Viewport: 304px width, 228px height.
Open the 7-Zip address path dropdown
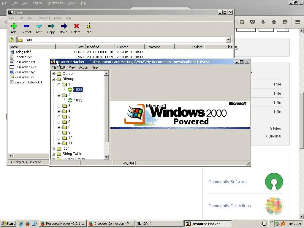tap(228, 40)
